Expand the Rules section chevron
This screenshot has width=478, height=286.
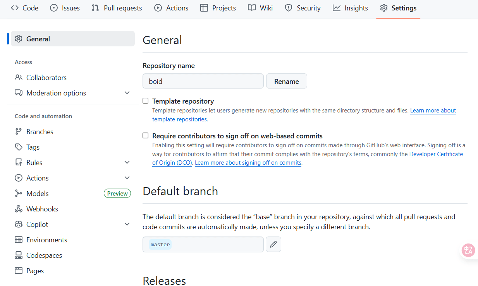click(127, 162)
